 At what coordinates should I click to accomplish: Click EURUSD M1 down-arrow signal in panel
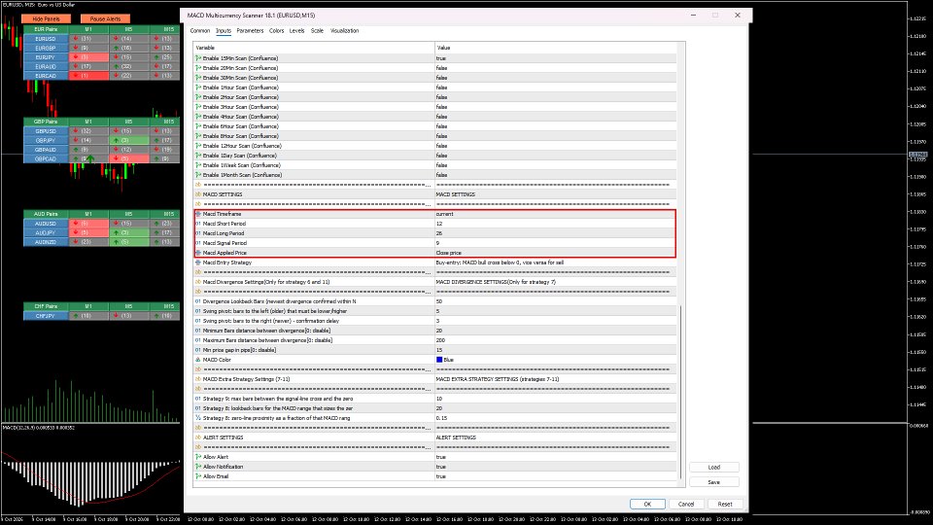[x=76, y=39]
